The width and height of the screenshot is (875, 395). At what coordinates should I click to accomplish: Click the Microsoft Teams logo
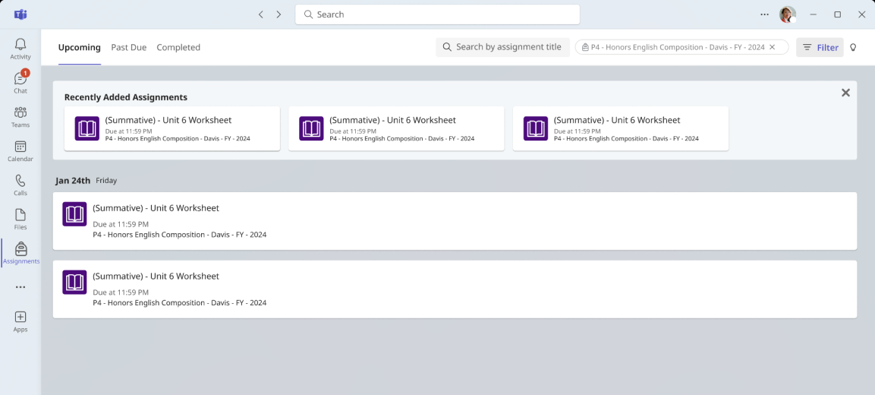click(20, 14)
